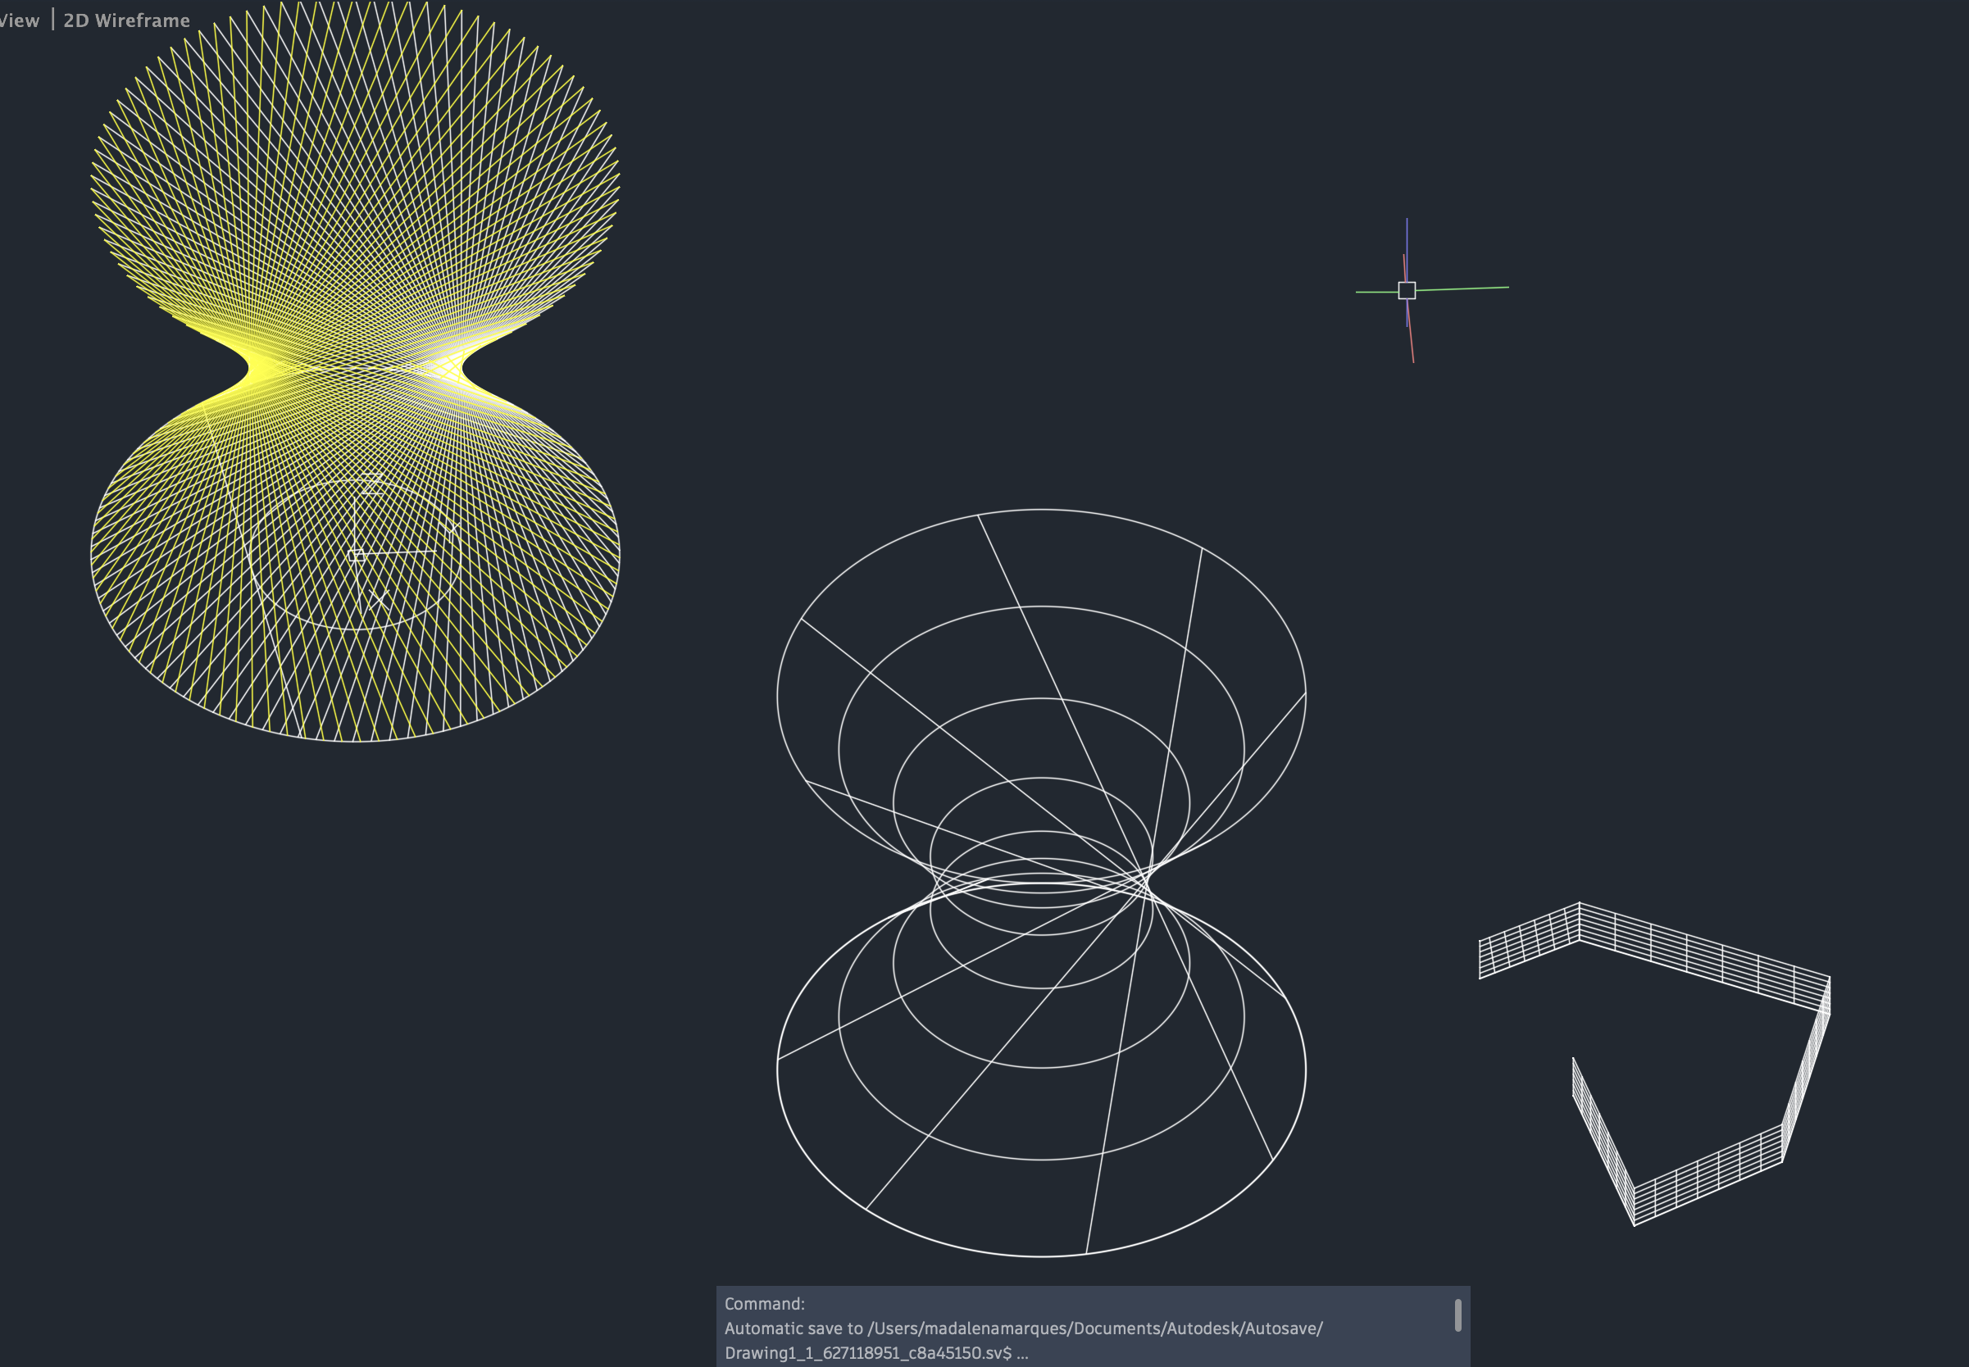Click the square pickbox of the crosshair cursor
Screen dimensions: 1969x1367
point(1407,290)
